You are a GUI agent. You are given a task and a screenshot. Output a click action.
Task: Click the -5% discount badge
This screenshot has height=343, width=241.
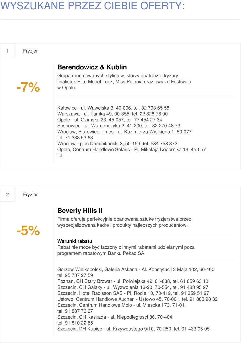pyautogui.click(x=28, y=231)
